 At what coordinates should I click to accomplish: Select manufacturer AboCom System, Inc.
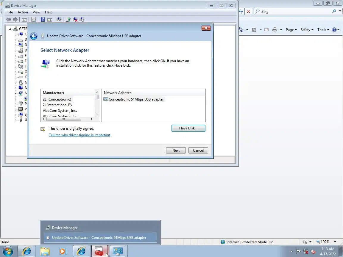(60, 111)
